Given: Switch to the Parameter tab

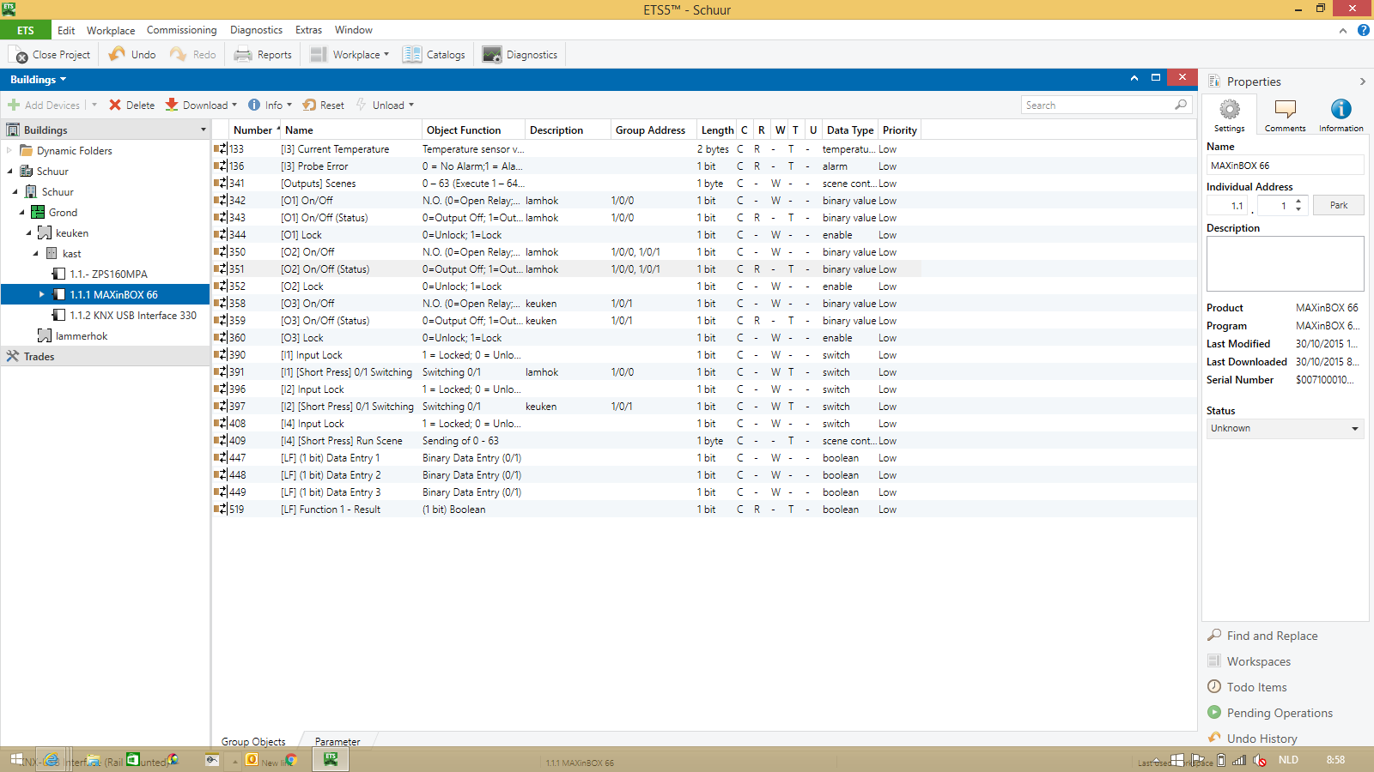Looking at the screenshot, I should point(337,742).
